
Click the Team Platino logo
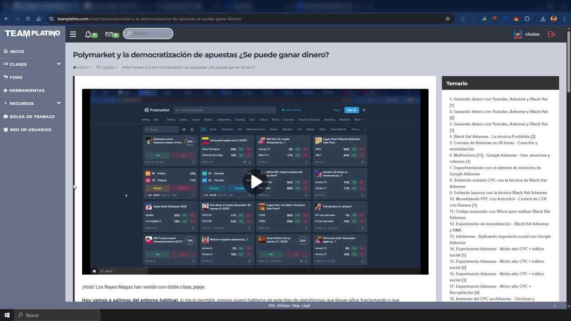[33, 34]
